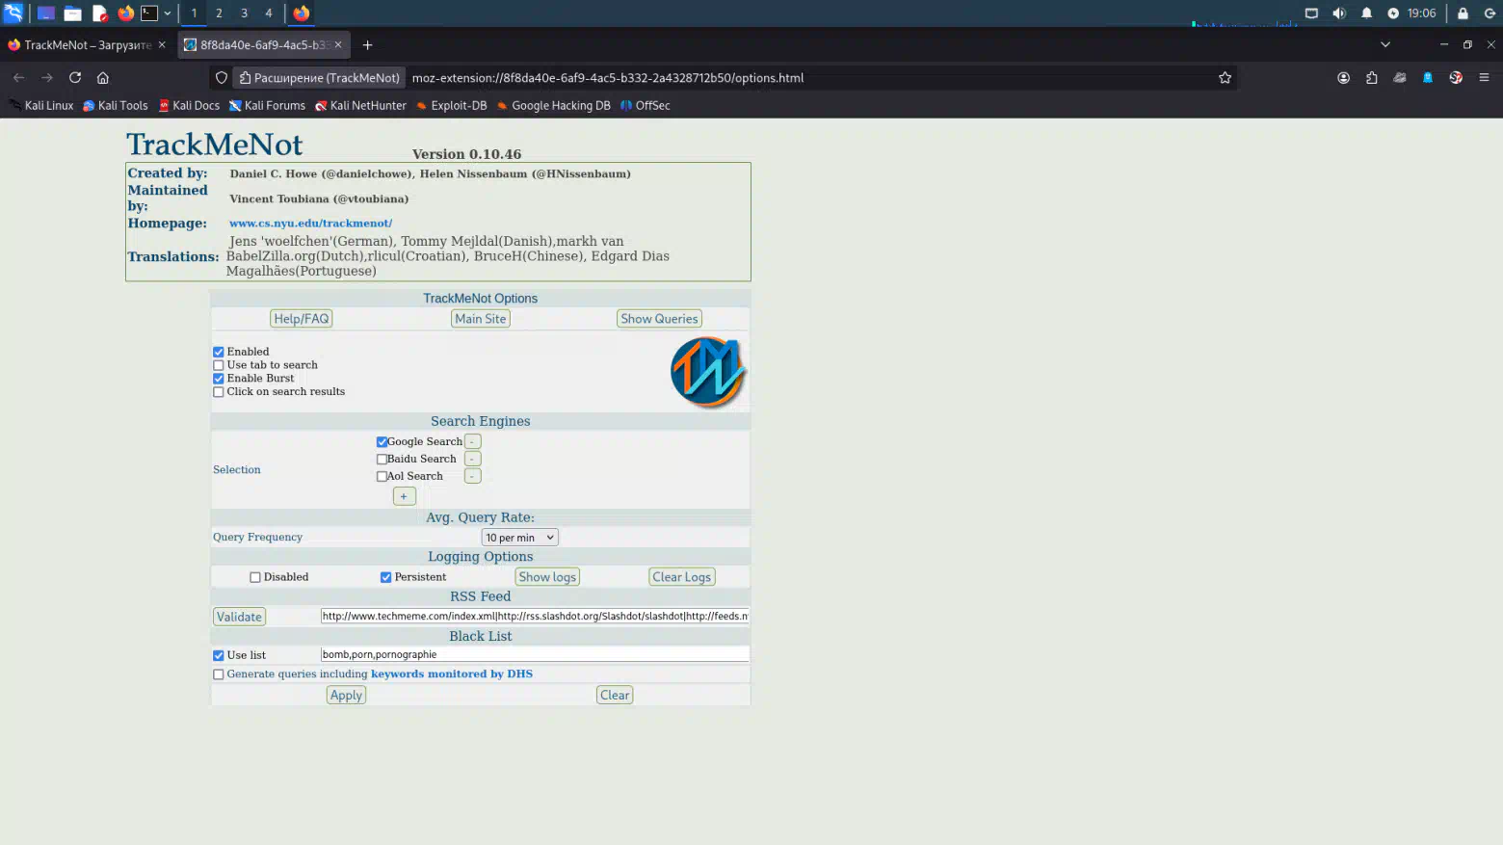Add a search engine with the plus button
Screen dimensions: 1503x845
(x=404, y=496)
